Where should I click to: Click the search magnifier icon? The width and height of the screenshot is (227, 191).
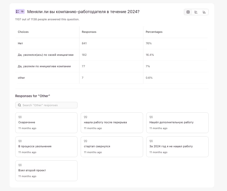19,105
